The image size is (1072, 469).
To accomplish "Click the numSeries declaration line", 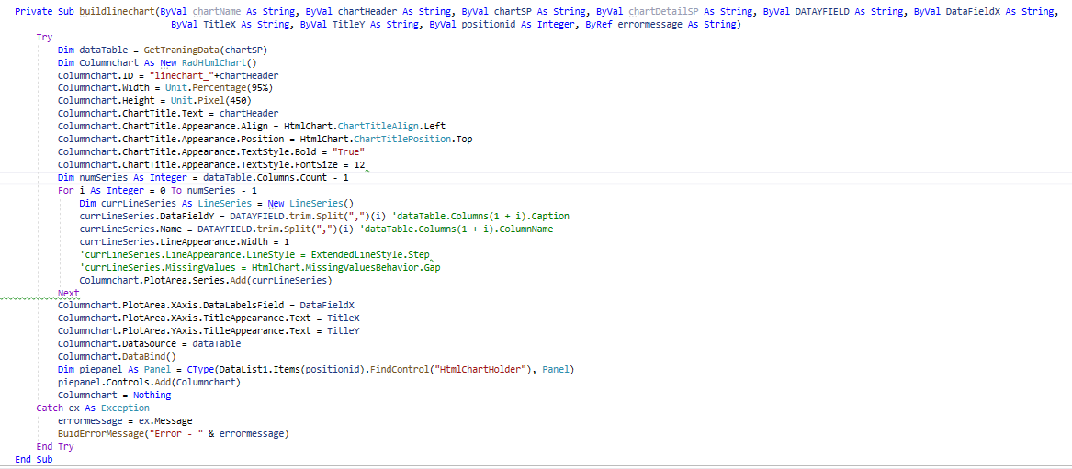I will tap(203, 177).
